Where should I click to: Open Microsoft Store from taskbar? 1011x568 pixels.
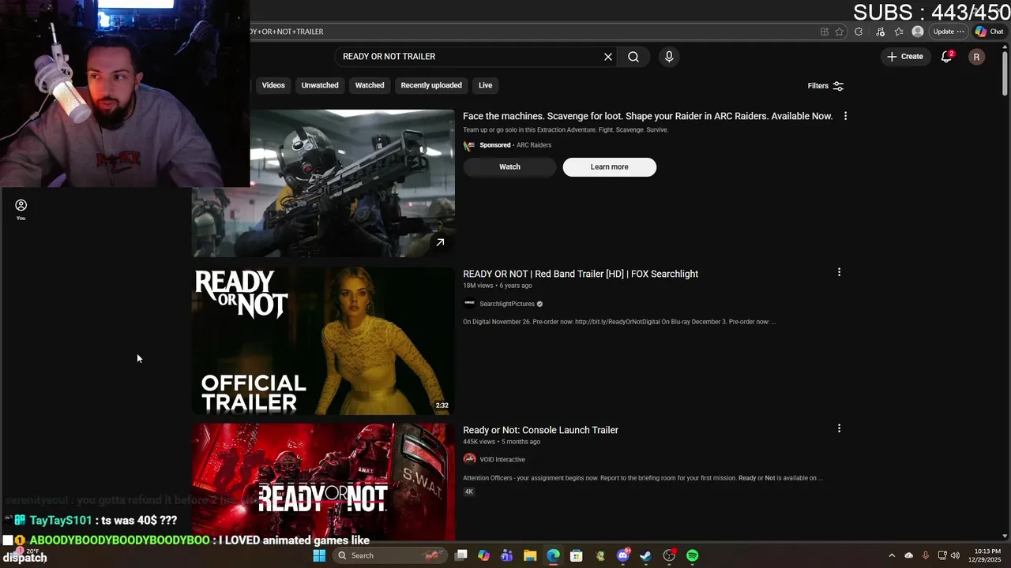point(577,555)
